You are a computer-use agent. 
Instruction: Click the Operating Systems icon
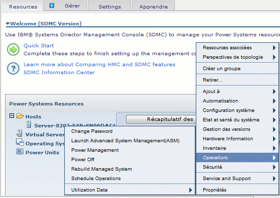click(19, 142)
